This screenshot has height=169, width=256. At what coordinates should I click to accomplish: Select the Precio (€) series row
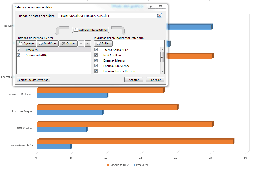pyautogui.click(x=54, y=50)
